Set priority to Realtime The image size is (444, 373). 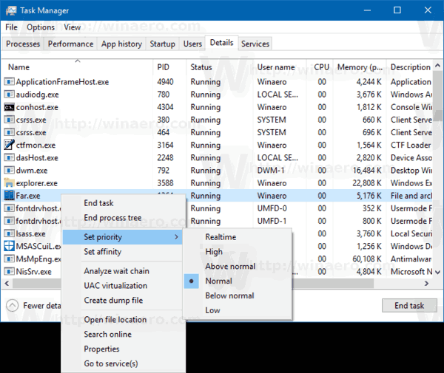[x=238, y=237]
